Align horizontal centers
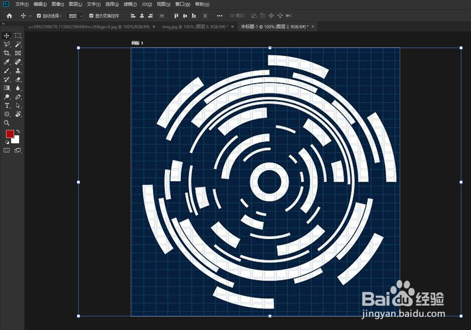This screenshot has height=330, width=471. pos(142,16)
